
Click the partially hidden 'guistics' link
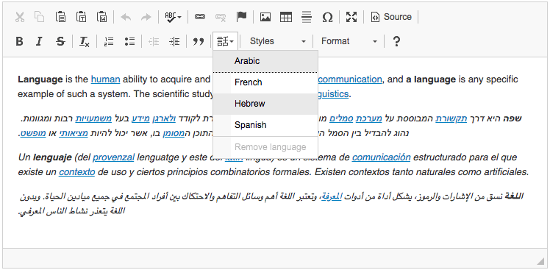(x=333, y=94)
